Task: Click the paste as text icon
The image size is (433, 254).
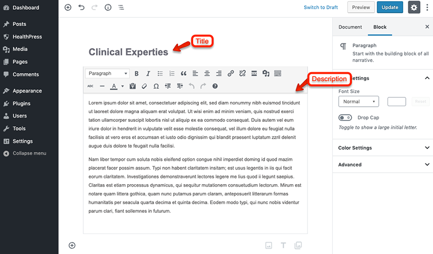Action: click(x=133, y=86)
